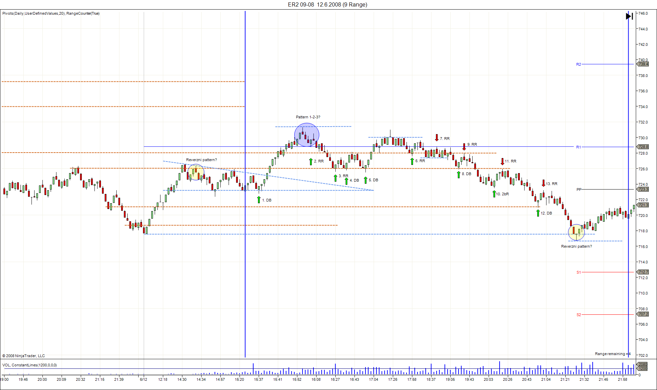This screenshot has height=390, width=657.
Task: Select green arrow beside 10. 2bR
Action: click(x=494, y=194)
